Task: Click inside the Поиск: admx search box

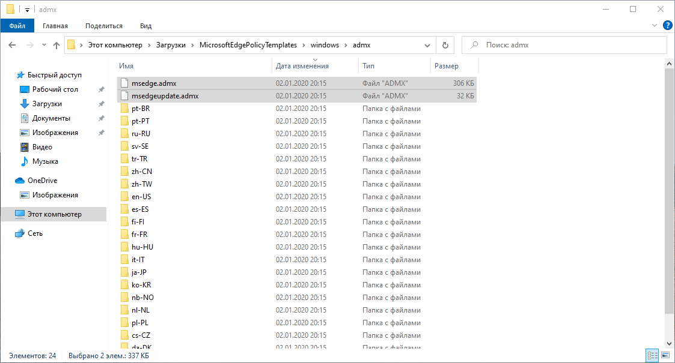Action: pyautogui.click(x=564, y=44)
